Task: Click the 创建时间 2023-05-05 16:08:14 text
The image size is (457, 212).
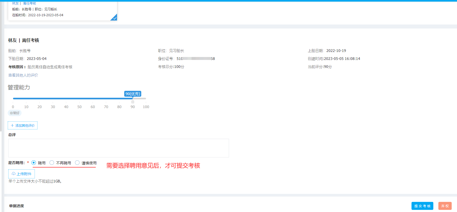Action: [334, 59]
